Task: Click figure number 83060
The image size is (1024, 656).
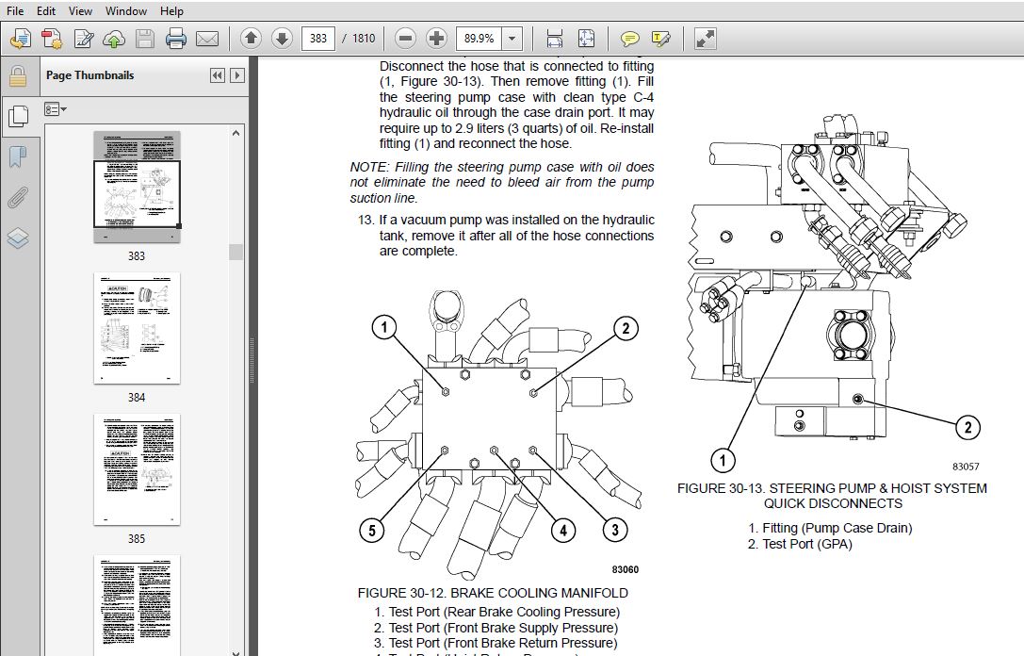Action: click(x=625, y=569)
